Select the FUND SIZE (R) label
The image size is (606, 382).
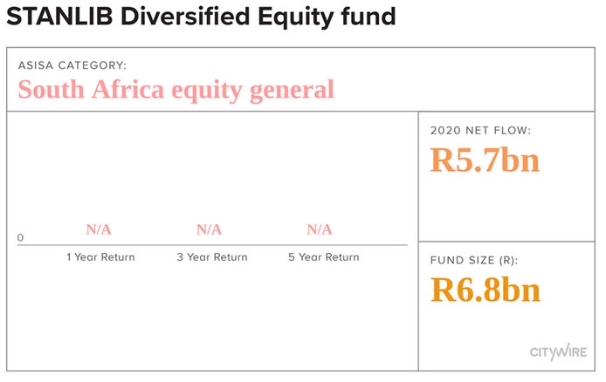pyautogui.click(x=478, y=260)
